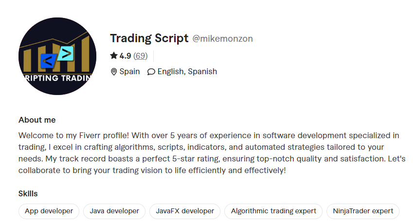Image resolution: width=417 pixels, height=223 pixels.
Task: Click the About me heading
Action: click(x=37, y=120)
